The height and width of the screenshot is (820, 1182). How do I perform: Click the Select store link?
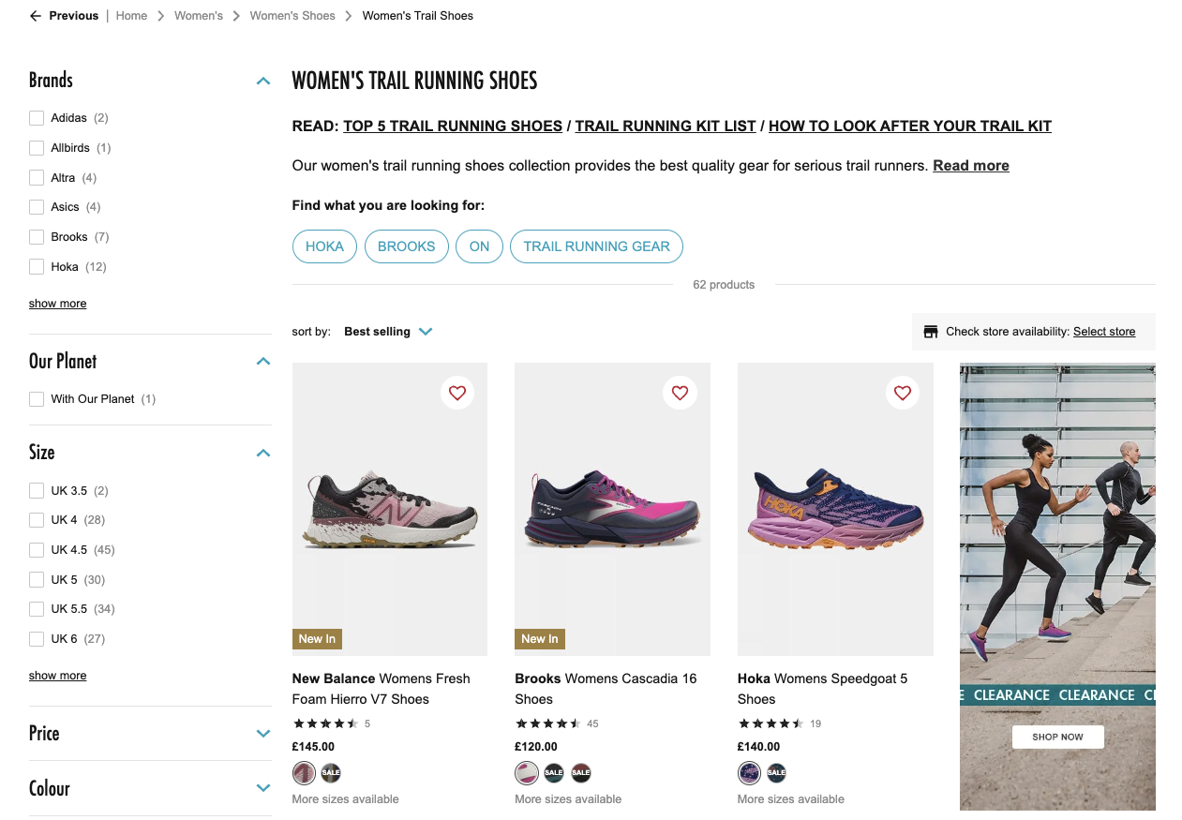(1104, 332)
